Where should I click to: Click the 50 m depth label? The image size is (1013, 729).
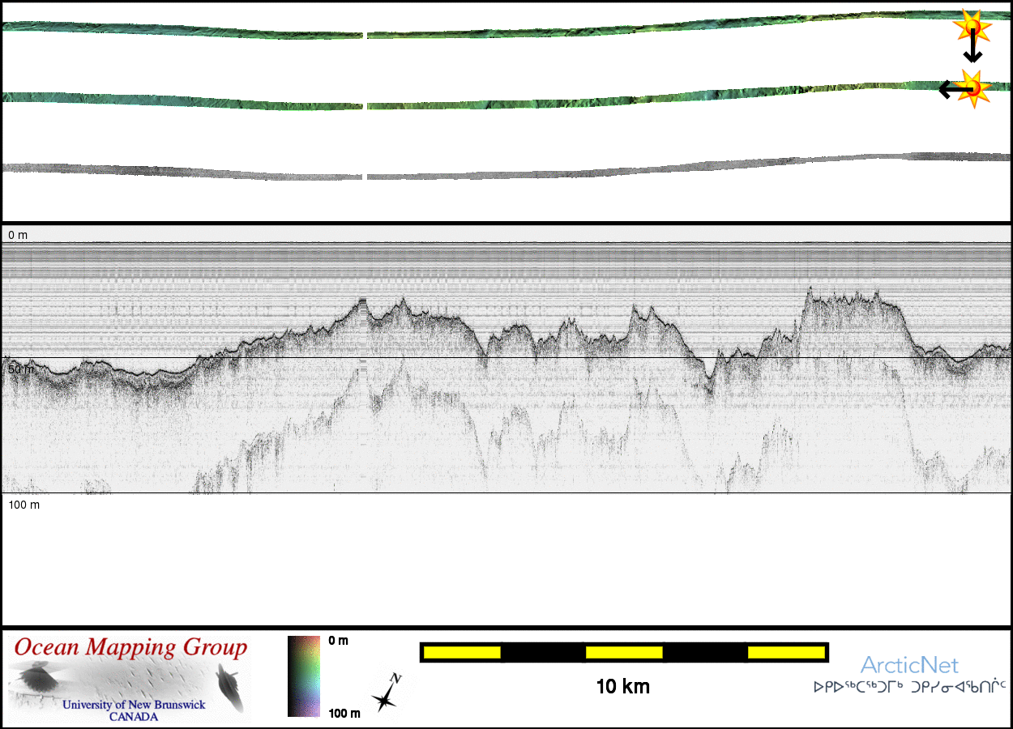click(x=22, y=369)
